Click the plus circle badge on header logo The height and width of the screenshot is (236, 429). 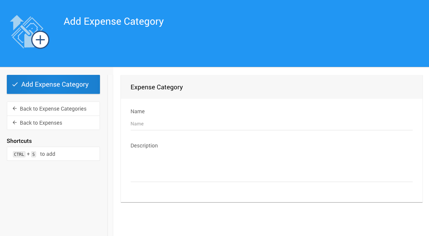coord(40,40)
